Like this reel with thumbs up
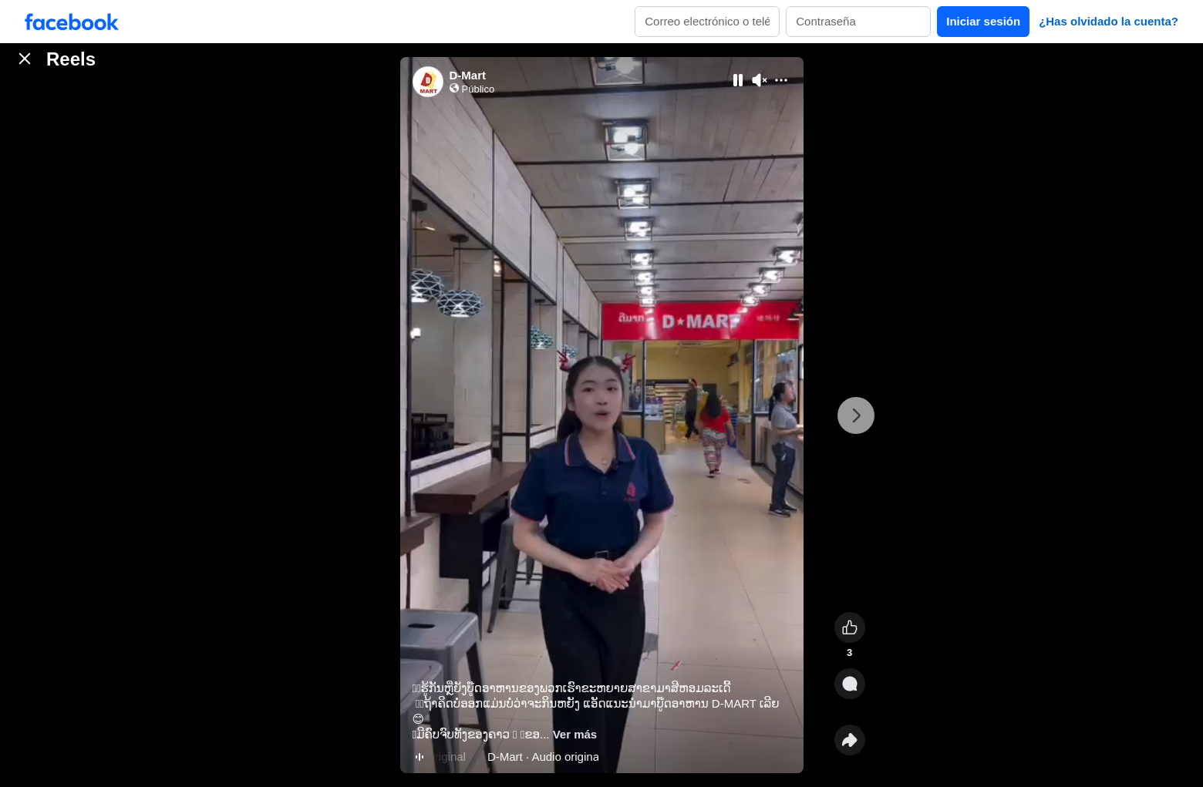This screenshot has width=1203, height=787. (850, 627)
